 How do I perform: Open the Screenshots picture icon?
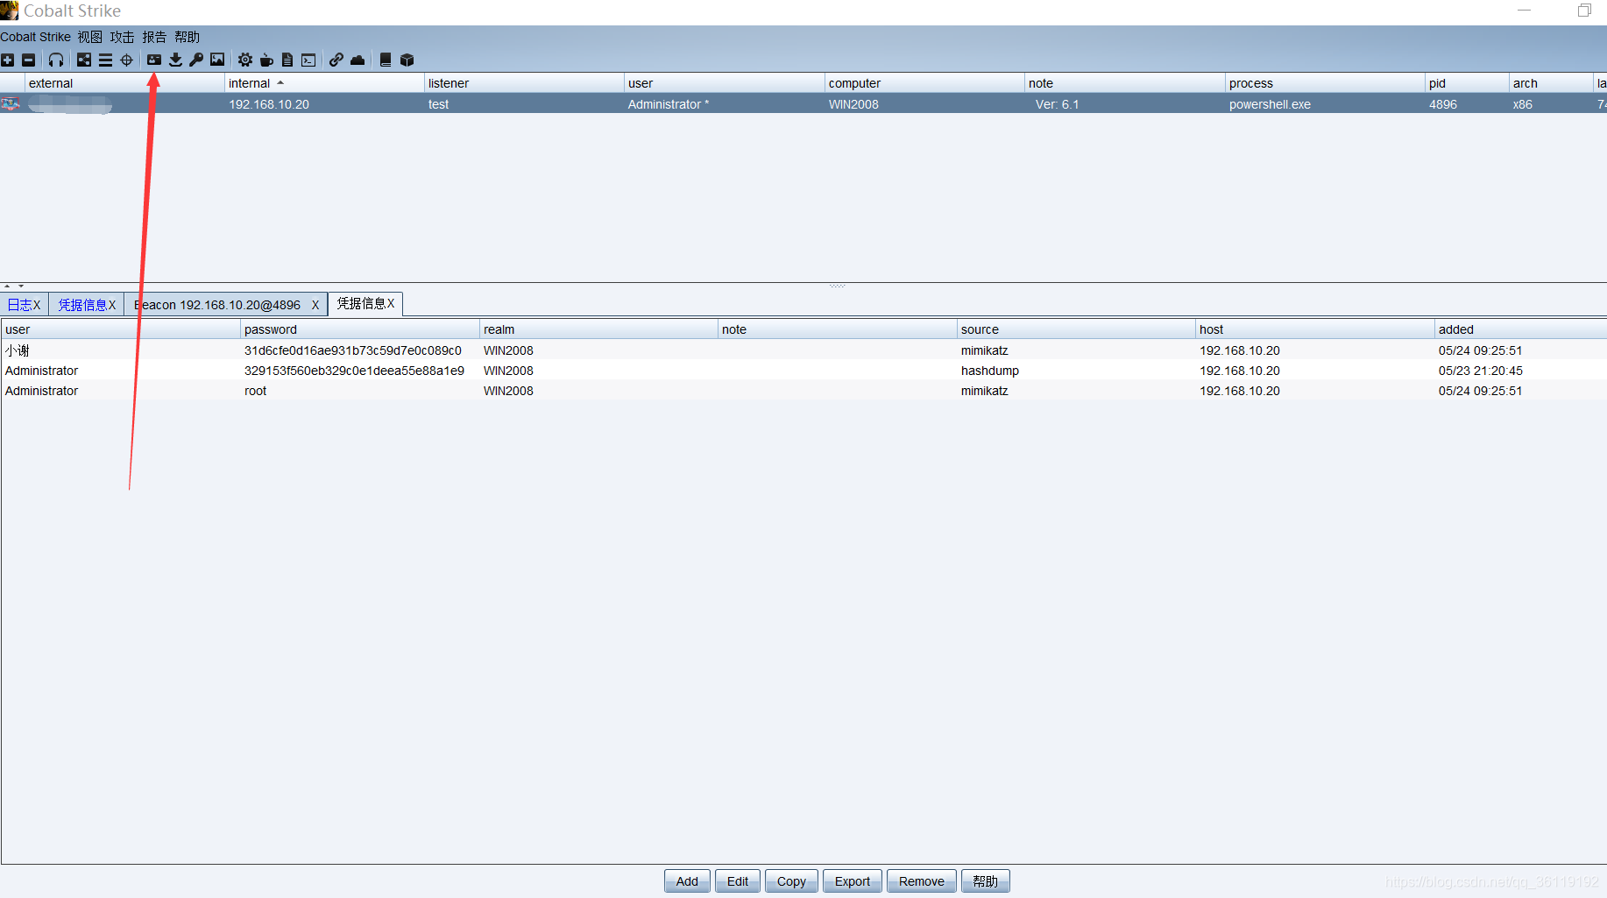point(217,60)
